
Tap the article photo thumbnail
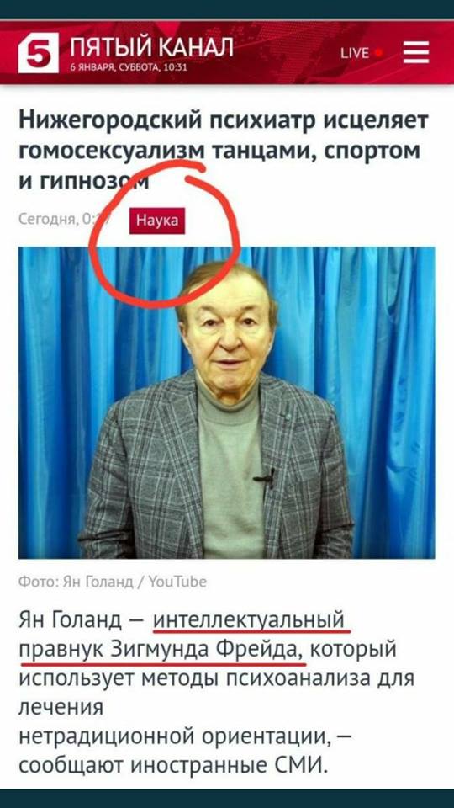227,402
